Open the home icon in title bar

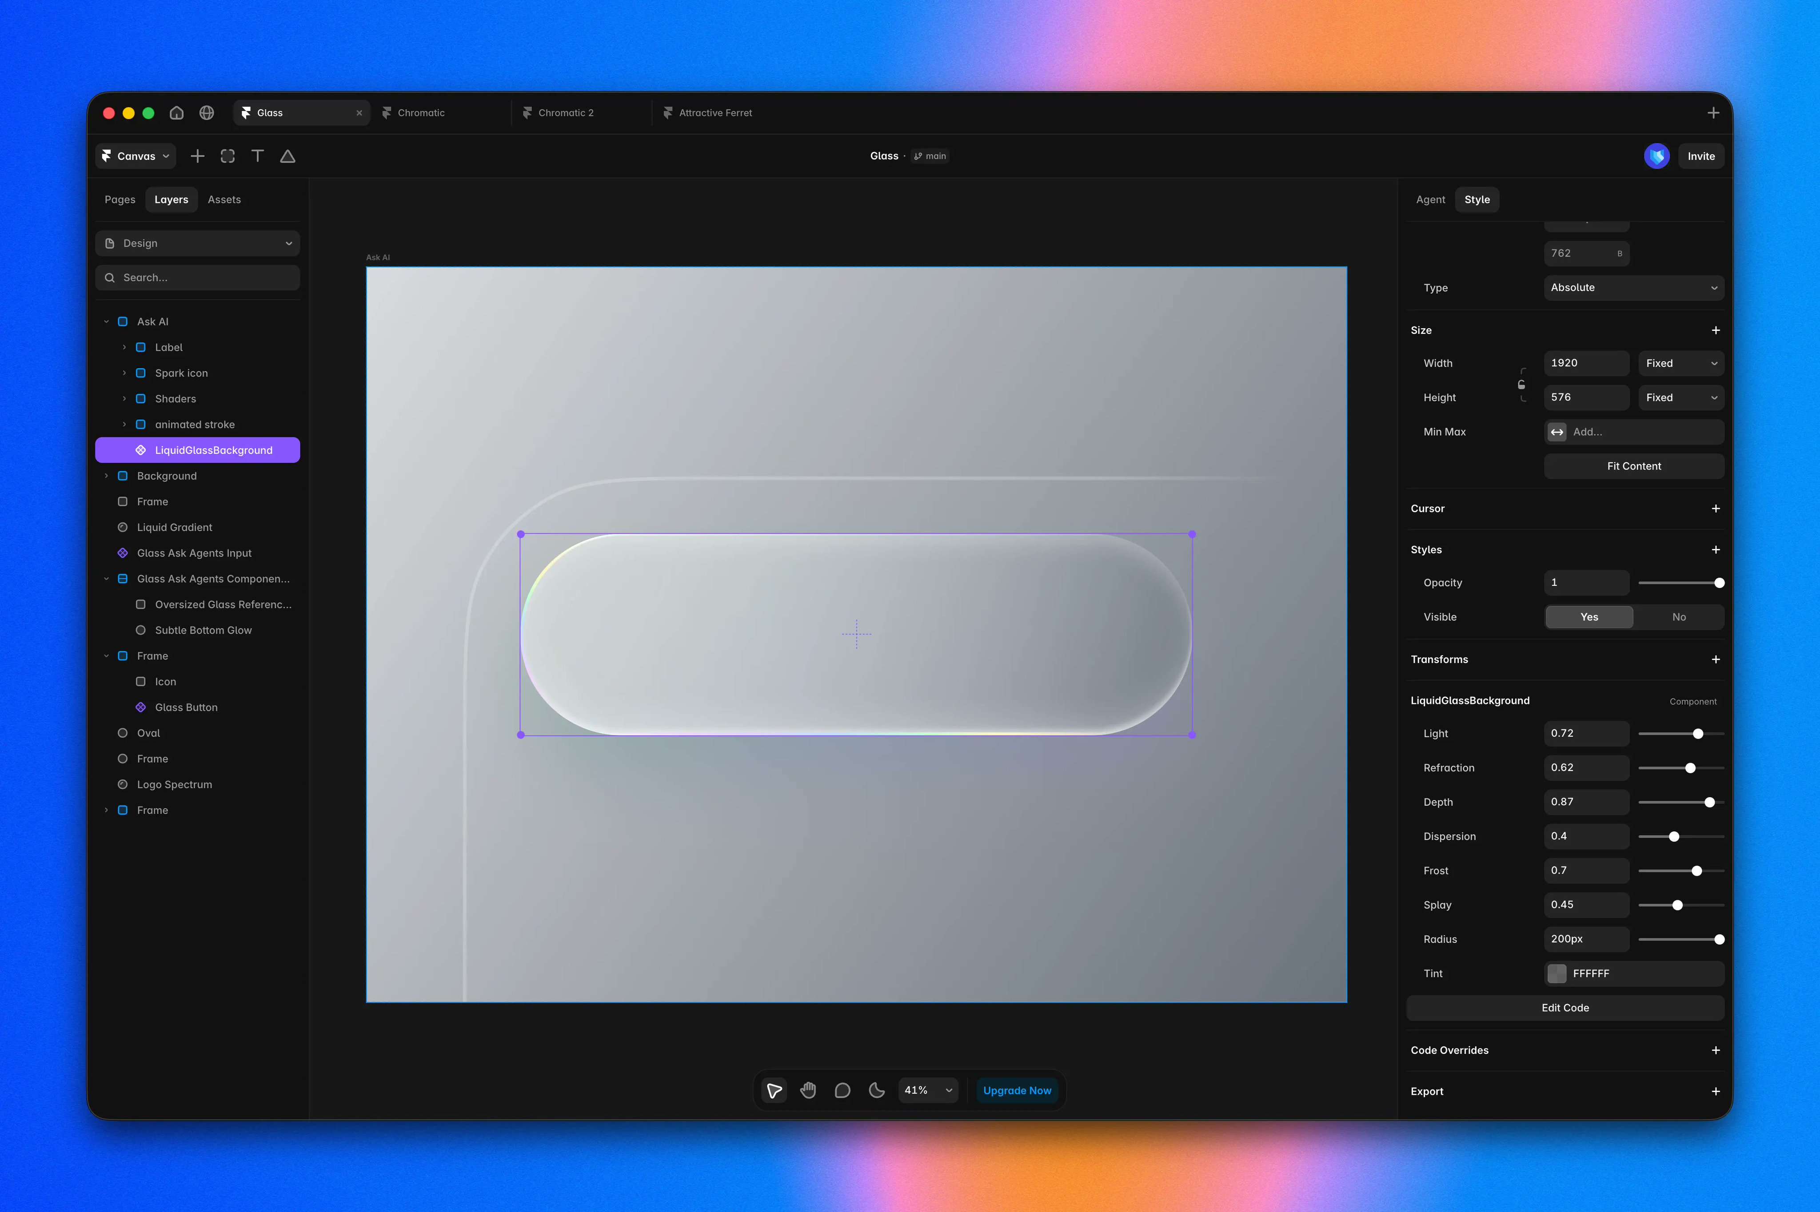(176, 113)
